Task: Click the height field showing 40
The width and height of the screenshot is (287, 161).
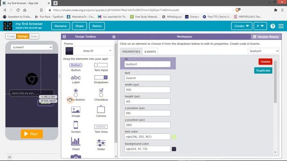Action: [148, 102]
